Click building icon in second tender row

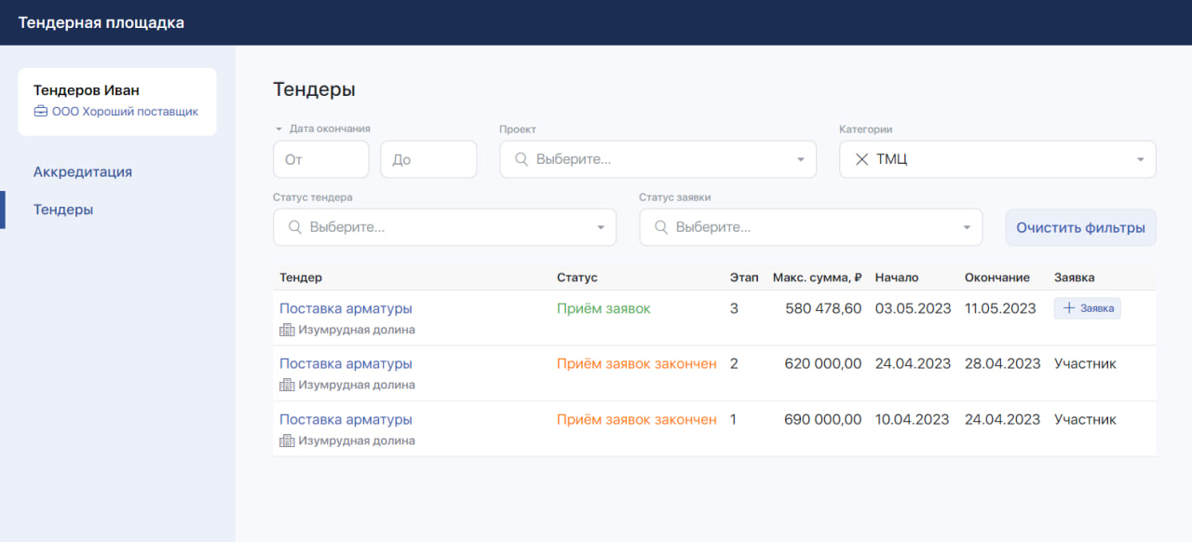coord(287,385)
